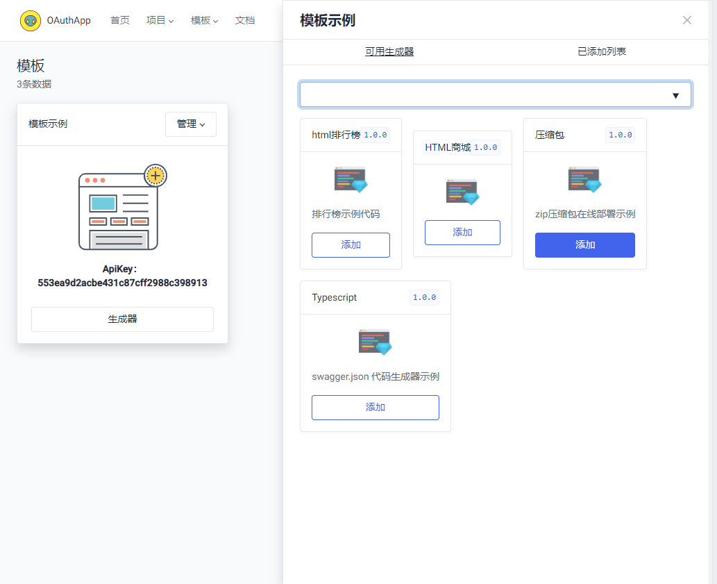Viewport: 717px width, 584px height.
Task: Click the zip压缩包在线部署示例 description
Action: 585,214
